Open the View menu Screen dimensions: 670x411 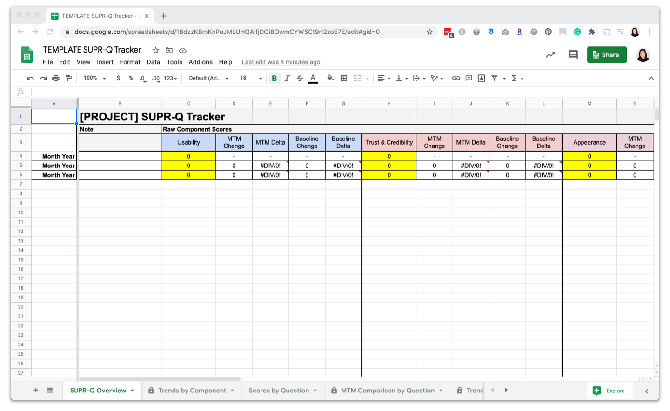[x=83, y=62]
